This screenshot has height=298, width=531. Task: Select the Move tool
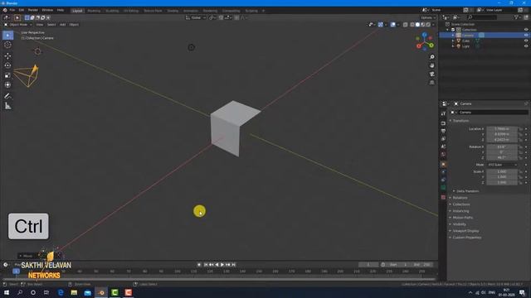[7, 55]
